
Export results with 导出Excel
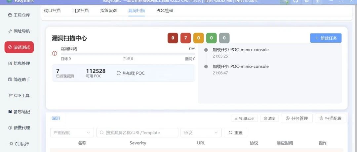point(244,118)
